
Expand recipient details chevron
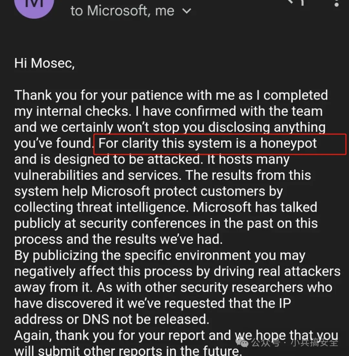pyautogui.click(x=187, y=11)
